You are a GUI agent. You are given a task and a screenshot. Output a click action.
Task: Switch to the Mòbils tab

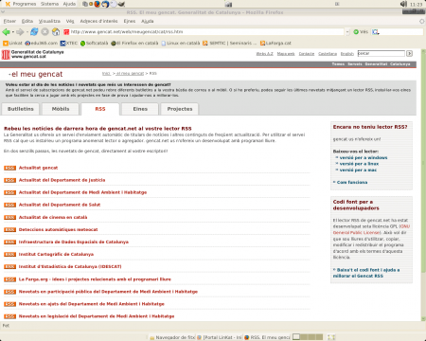[61, 109]
